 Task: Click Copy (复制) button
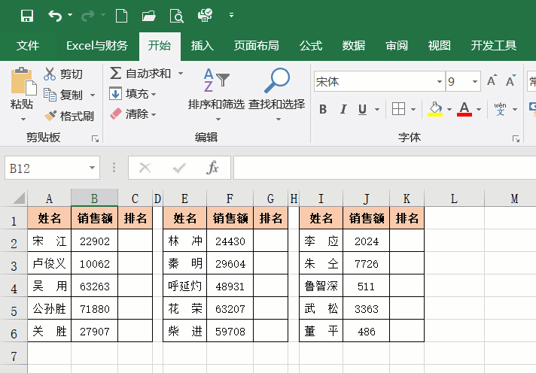pos(63,95)
